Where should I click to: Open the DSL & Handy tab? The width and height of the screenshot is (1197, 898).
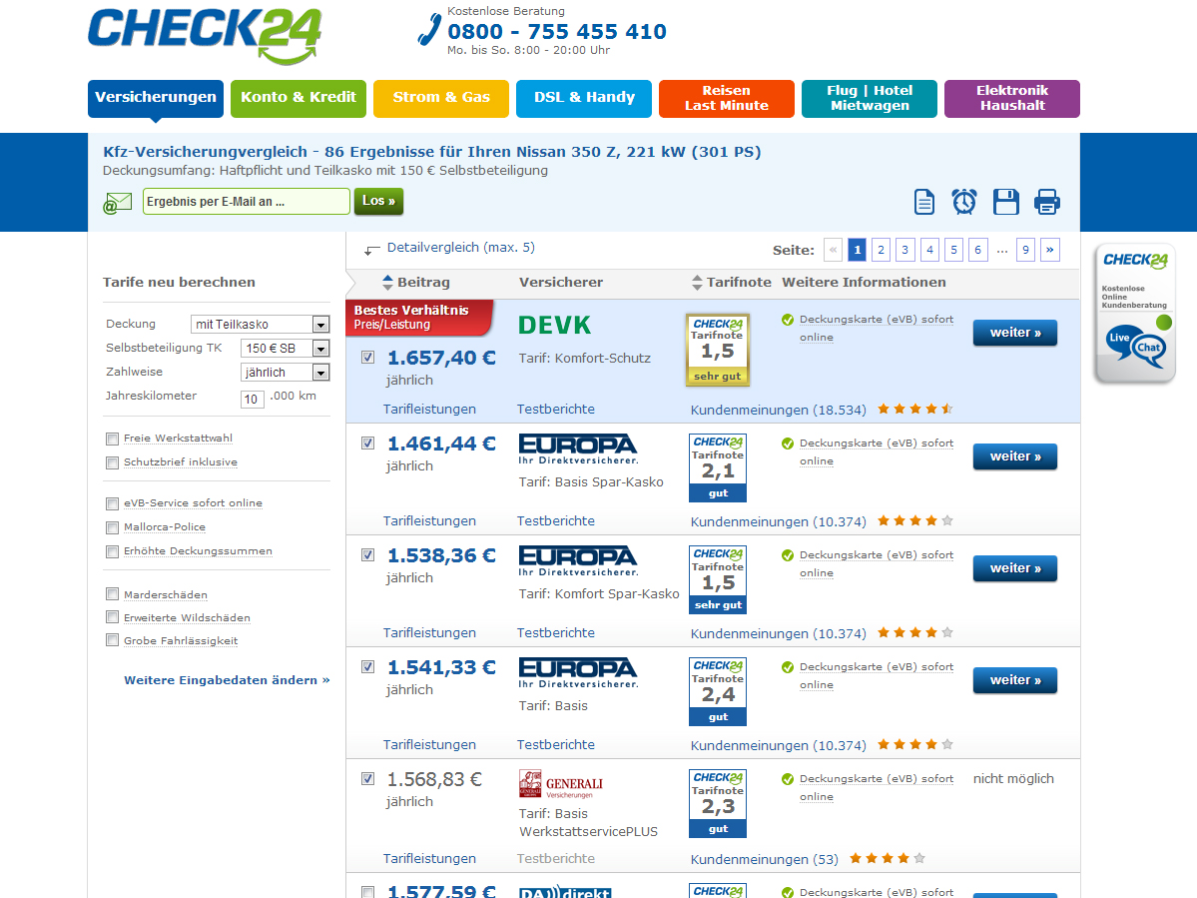tap(584, 99)
